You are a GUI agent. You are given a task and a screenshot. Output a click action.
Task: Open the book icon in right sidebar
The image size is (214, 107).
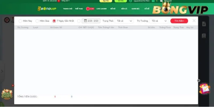pos(204,36)
